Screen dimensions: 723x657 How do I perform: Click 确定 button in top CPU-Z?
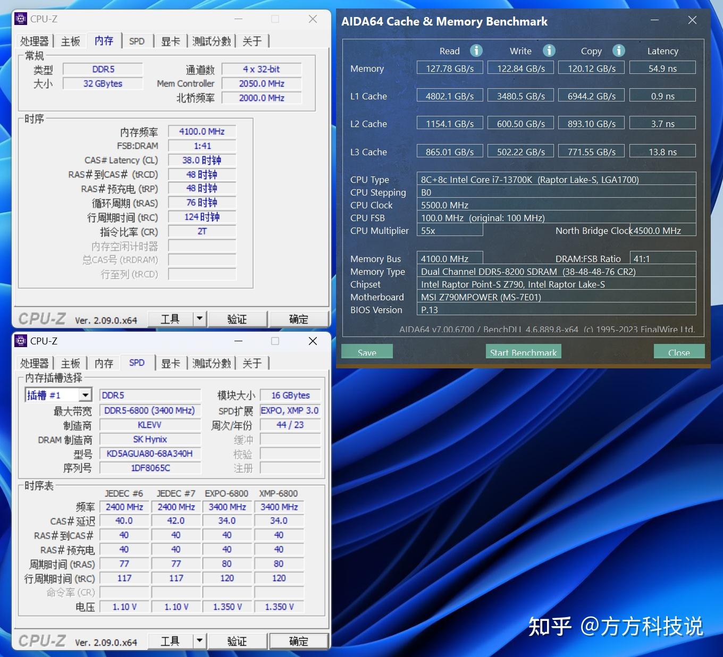[299, 319]
